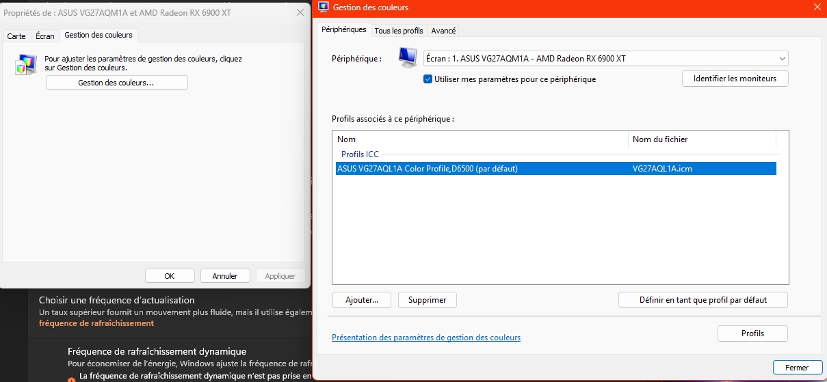Open Présentation des paramètres de gestion des couleurs link

click(x=425, y=338)
